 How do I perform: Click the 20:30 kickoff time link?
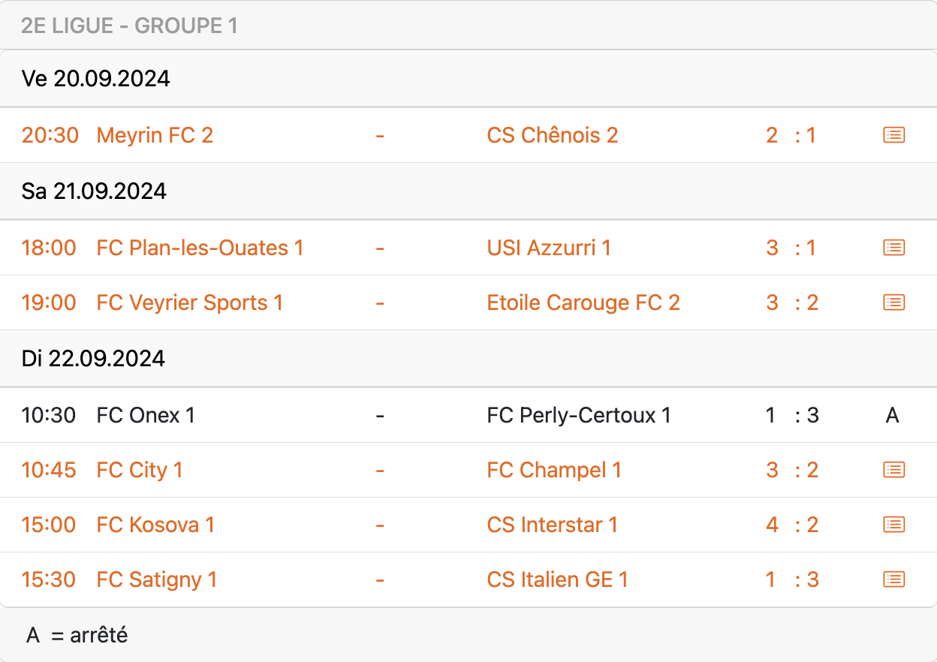coord(50,135)
